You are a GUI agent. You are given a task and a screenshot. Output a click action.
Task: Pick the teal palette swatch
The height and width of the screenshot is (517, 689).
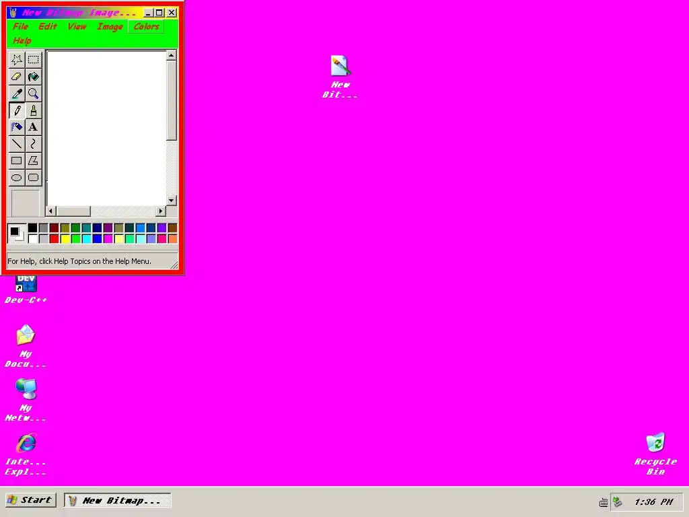(x=87, y=228)
